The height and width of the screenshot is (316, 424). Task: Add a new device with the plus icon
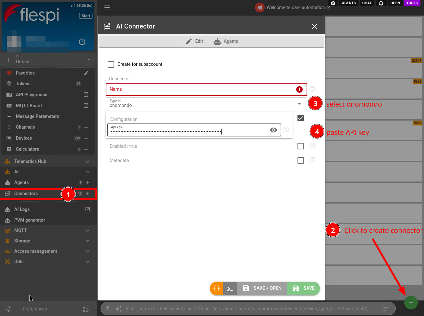[x=86, y=138]
